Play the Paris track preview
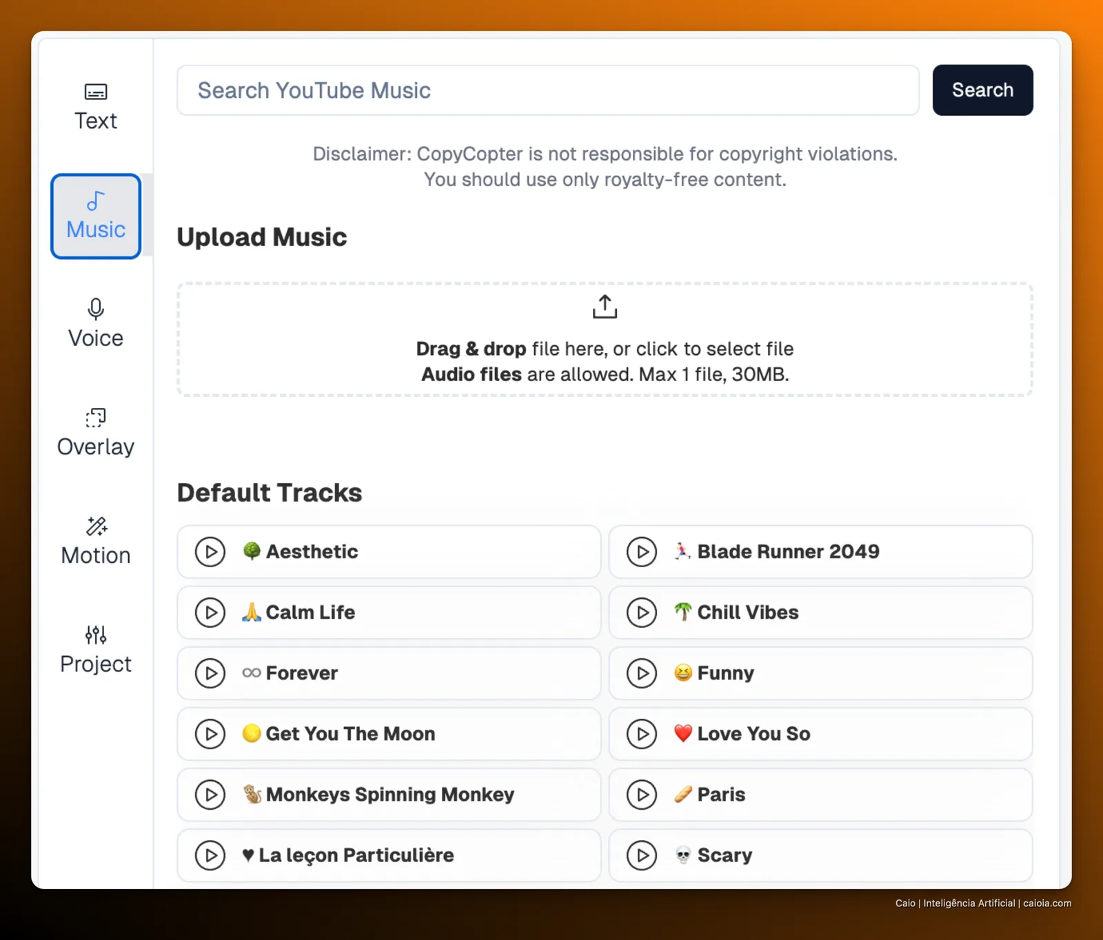This screenshot has height=940, width=1103. tap(642, 795)
